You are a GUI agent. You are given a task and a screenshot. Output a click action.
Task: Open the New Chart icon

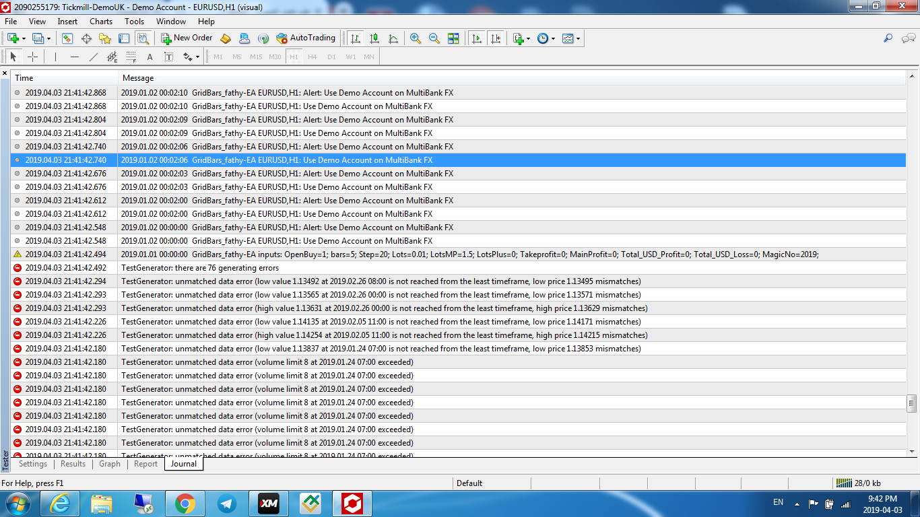click(13, 38)
